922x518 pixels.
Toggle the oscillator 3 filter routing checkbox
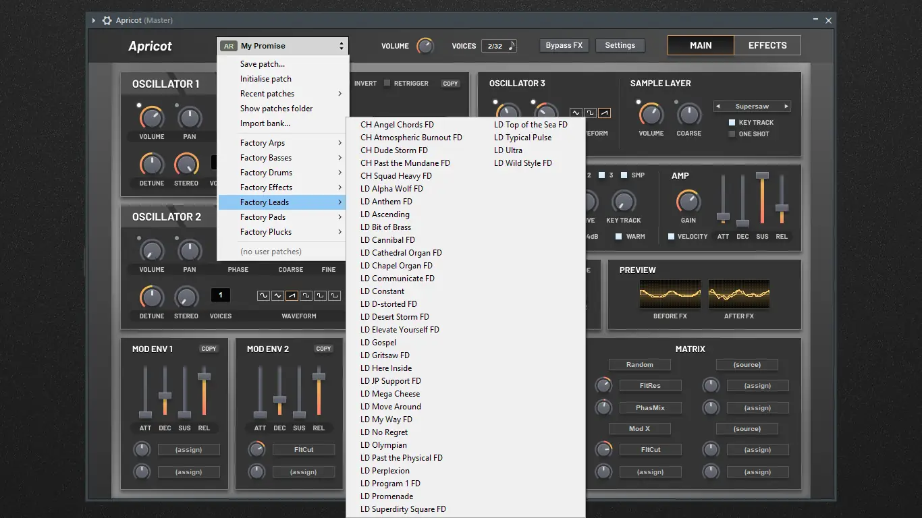602,175
